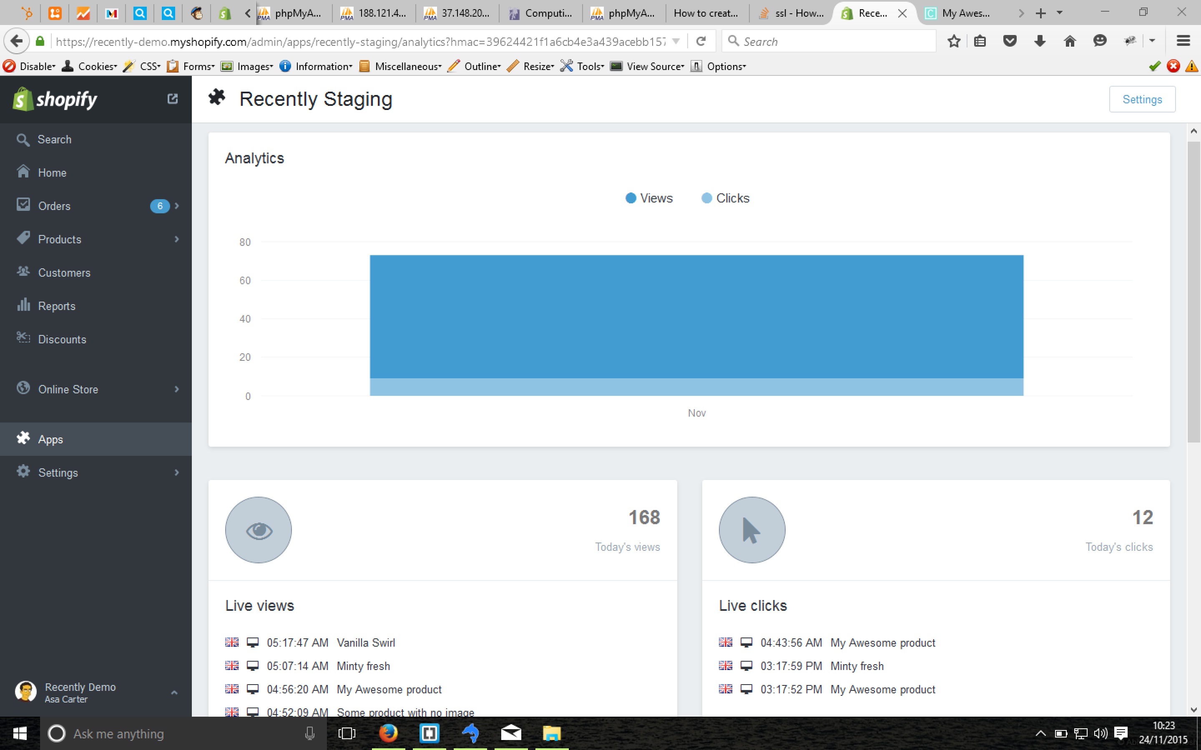Open Task View on the taskbar
Viewport: 1201px width, 750px height.
tap(347, 733)
